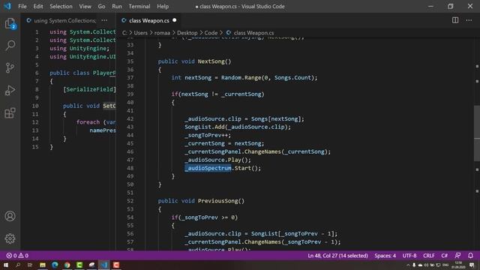This screenshot has height=270, width=480.
Task: Click Code in the breadcrumb path
Action: (211, 33)
